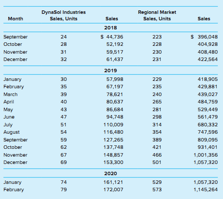Click the March row label
The width and height of the screenshot is (223, 199).
pyautogui.click(x=10, y=94)
